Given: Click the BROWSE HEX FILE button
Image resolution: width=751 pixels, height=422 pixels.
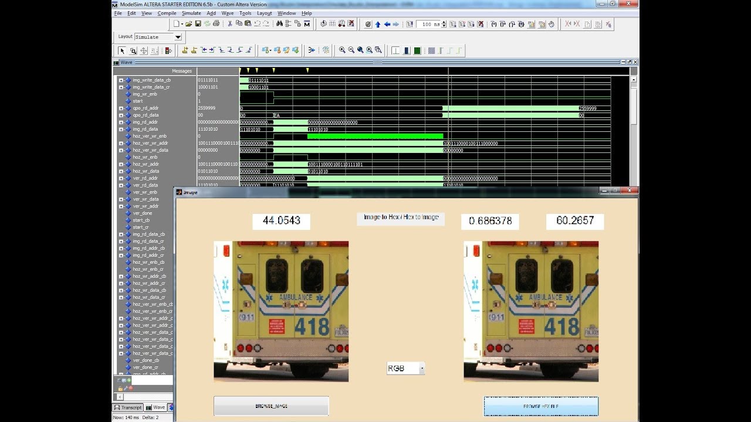Looking at the screenshot, I should tap(541, 406).
